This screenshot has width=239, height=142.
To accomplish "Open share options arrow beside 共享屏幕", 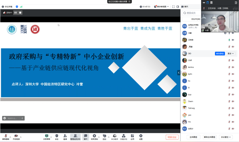I will click(x=51, y=137).
